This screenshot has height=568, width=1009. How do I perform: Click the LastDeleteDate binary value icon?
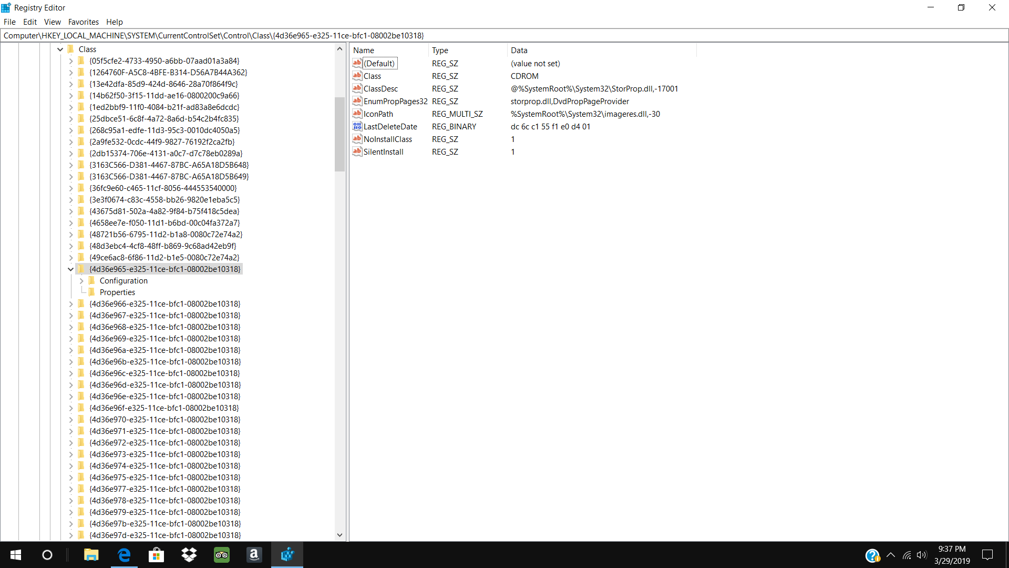point(357,126)
